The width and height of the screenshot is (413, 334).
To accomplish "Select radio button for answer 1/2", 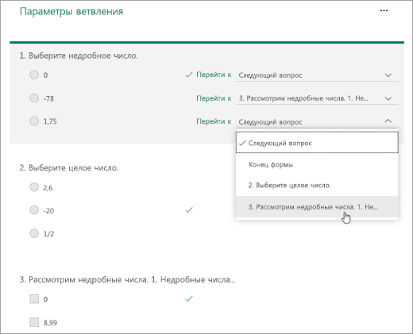I will point(34,233).
